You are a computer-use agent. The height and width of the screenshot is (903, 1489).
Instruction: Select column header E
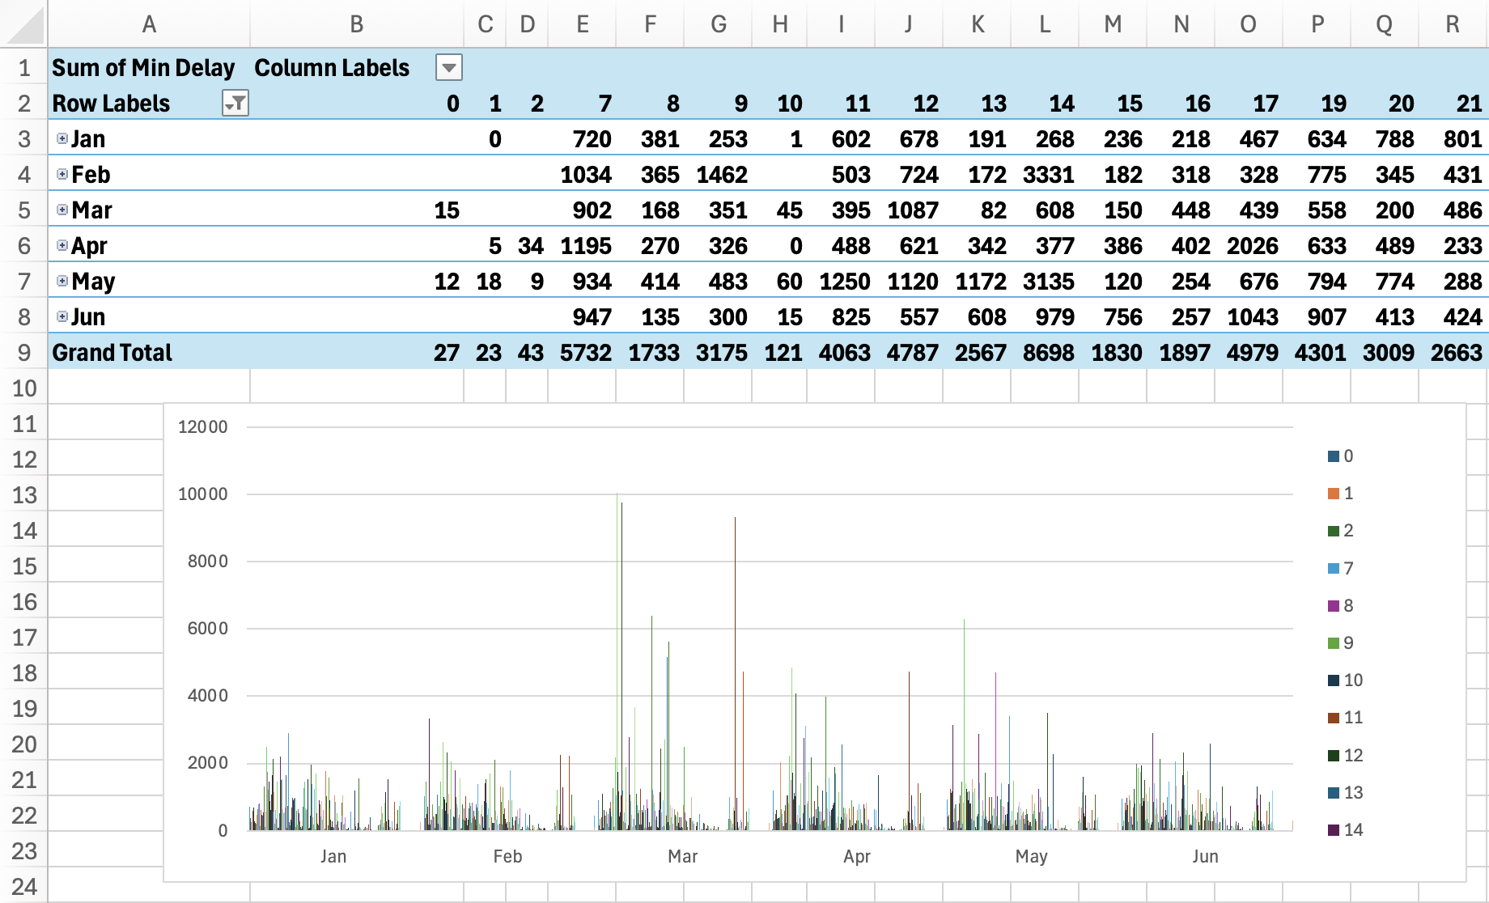pyautogui.click(x=582, y=24)
